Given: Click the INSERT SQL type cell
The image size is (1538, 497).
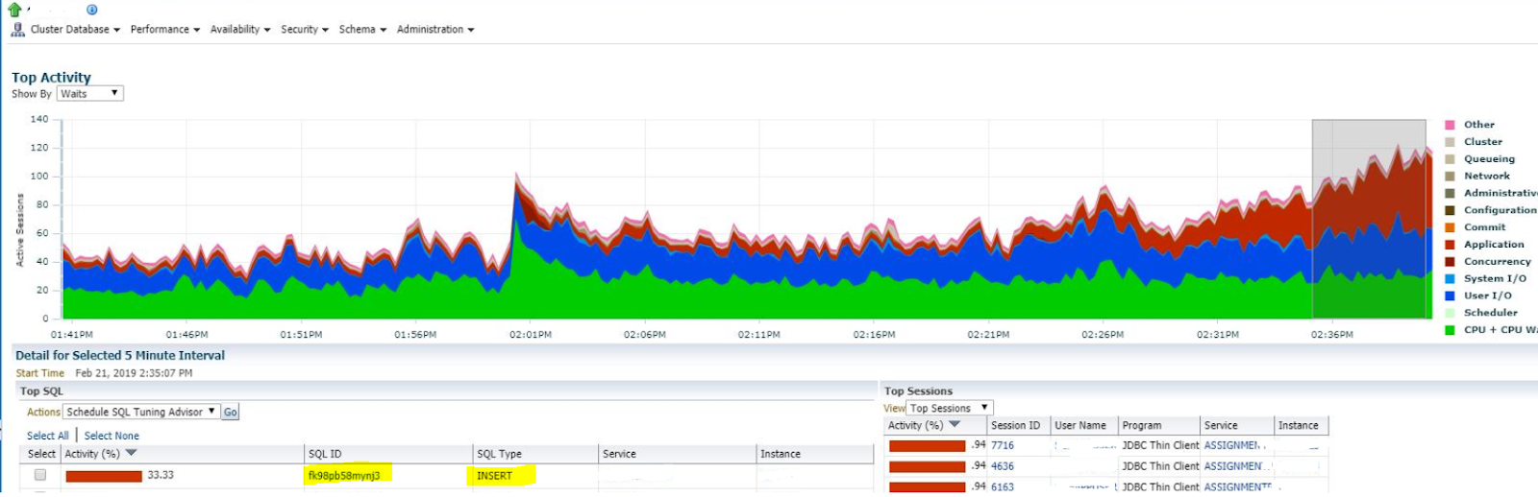Looking at the screenshot, I should click(x=494, y=476).
